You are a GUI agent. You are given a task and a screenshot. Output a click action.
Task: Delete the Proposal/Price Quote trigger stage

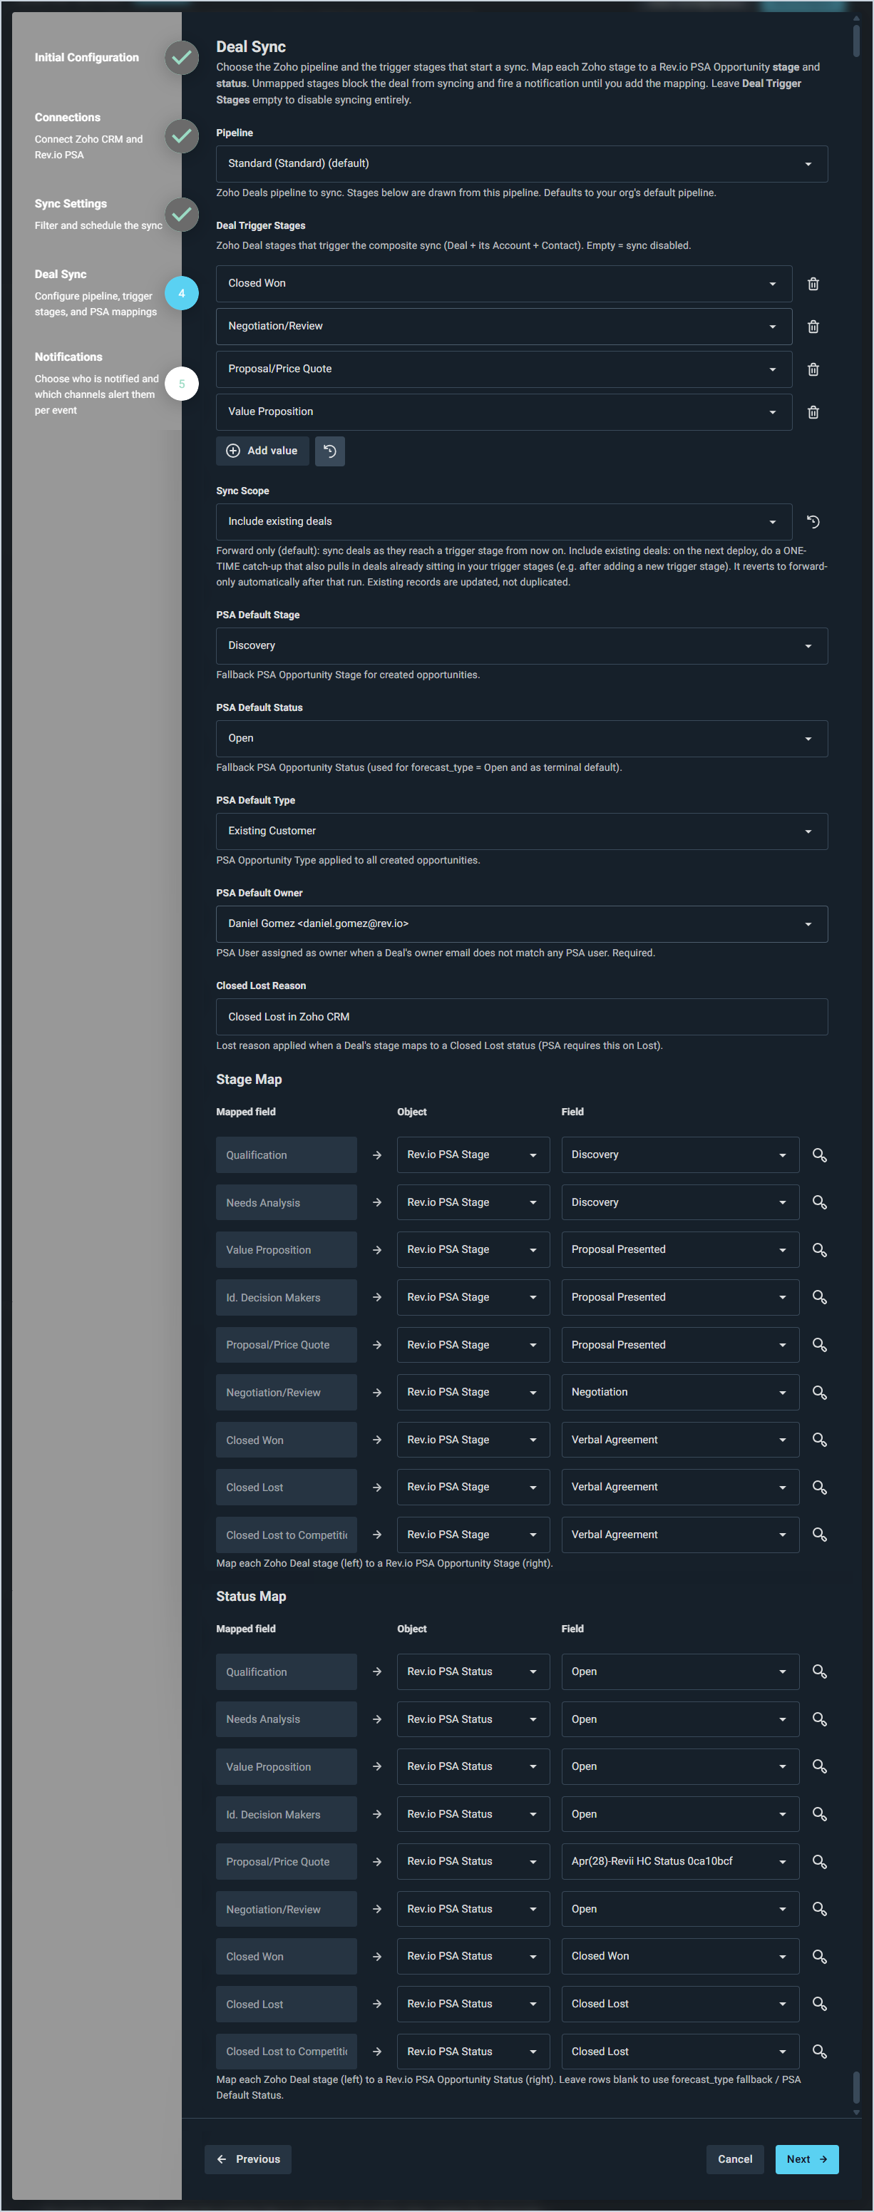point(813,369)
